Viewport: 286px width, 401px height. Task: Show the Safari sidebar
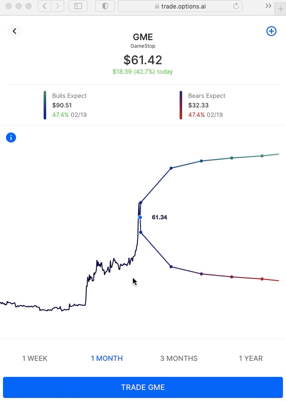tap(78, 6)
